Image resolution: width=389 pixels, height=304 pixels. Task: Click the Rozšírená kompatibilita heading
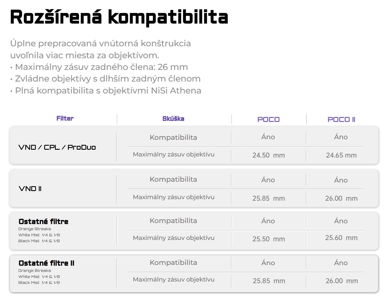pos(119,18)
